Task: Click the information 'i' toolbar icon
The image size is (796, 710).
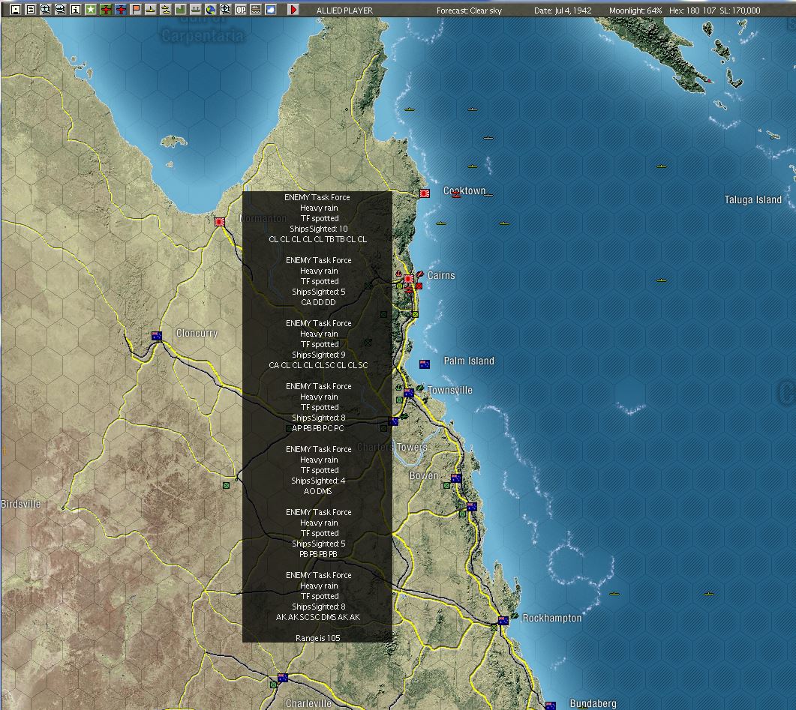Action: pos(75,10)
